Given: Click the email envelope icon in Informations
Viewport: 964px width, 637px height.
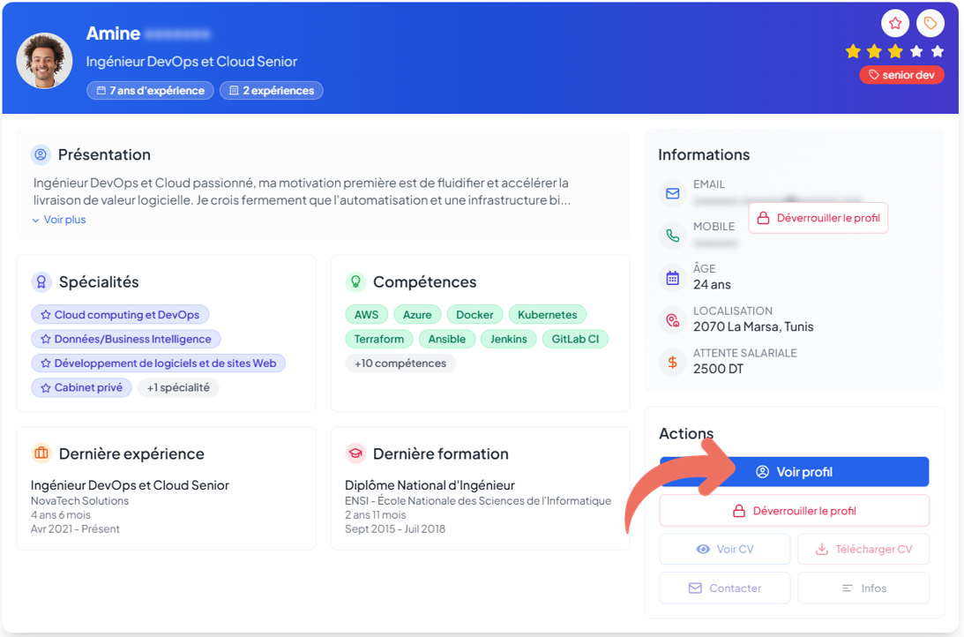Looking at the screenshot, I should 673,193.
